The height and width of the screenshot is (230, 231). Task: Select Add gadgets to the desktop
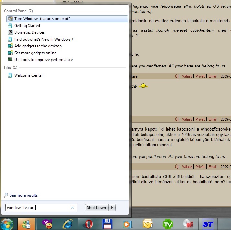(x=38, y=46)
